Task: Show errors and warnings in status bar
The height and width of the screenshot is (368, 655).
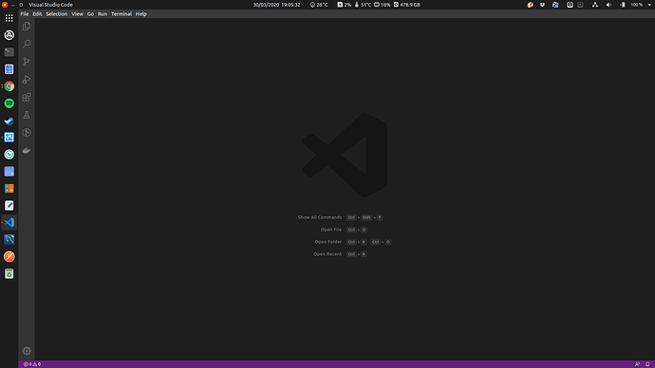Action: pos(32,364)
